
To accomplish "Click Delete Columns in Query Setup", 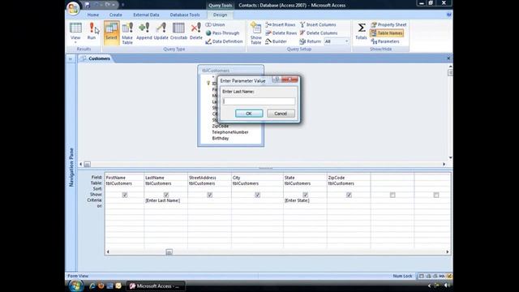I will [319, 33].
